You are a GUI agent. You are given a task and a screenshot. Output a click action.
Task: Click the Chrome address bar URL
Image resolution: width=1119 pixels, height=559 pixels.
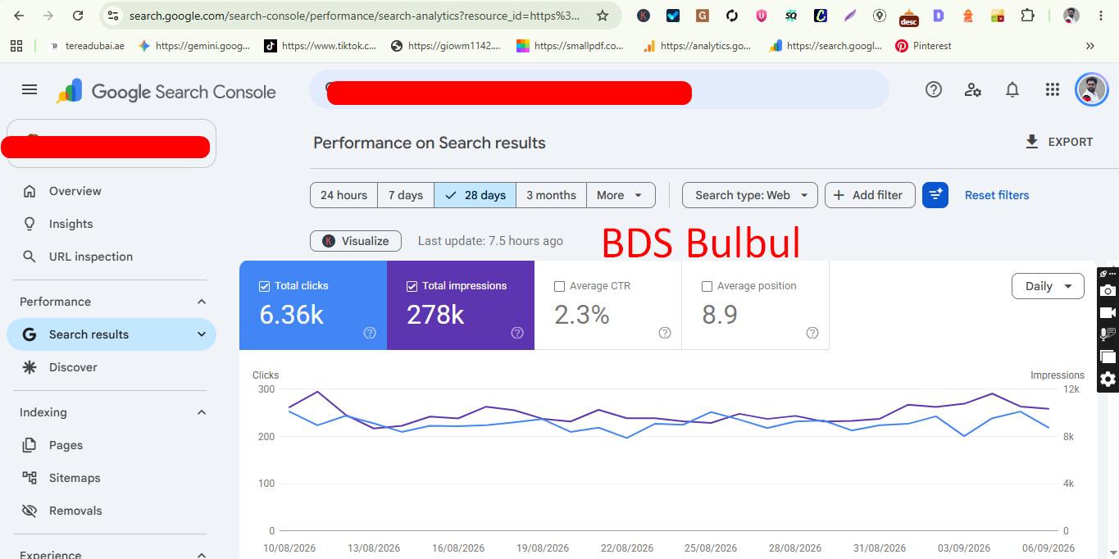(x=354, y=16)
